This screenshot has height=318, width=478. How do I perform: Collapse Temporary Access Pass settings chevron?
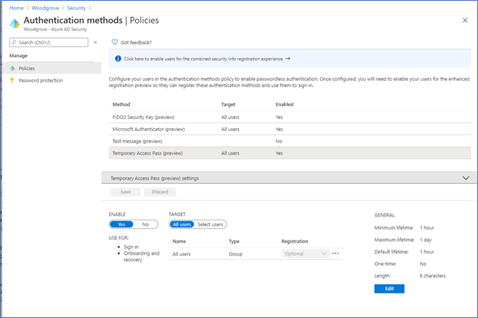[x=466, y=178]
